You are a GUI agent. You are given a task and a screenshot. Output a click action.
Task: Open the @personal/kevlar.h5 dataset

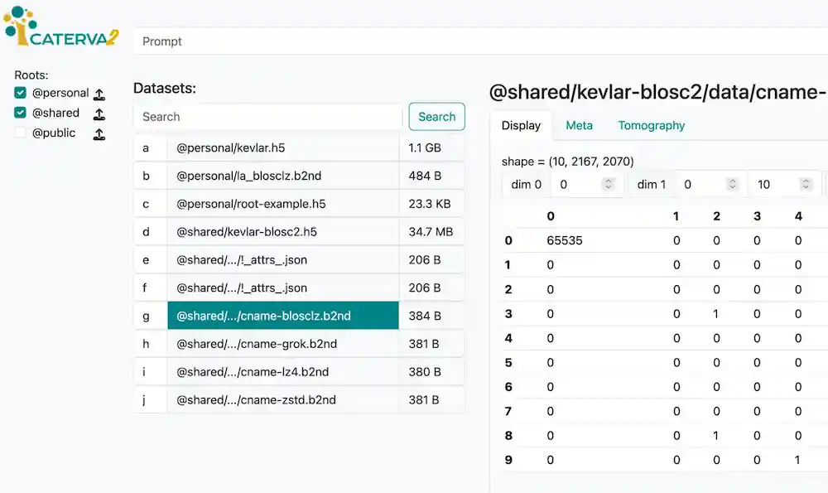[283, 147]
